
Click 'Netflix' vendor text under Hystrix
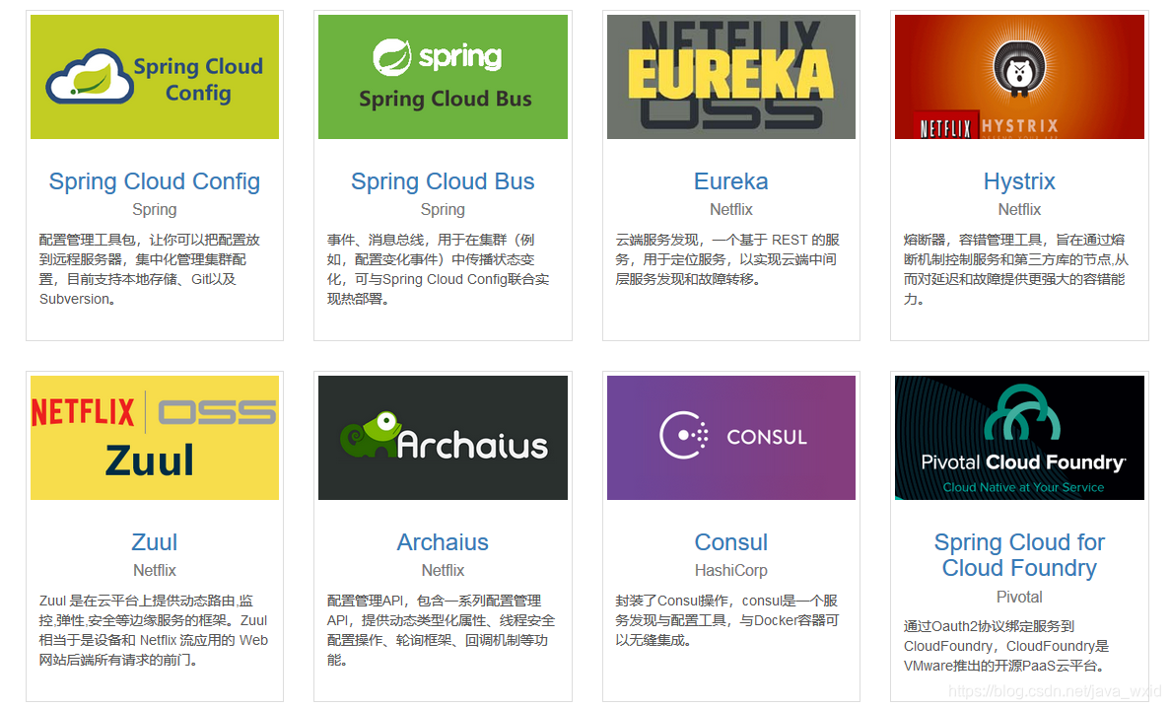pyautogui.click(x=1019, y=210)
